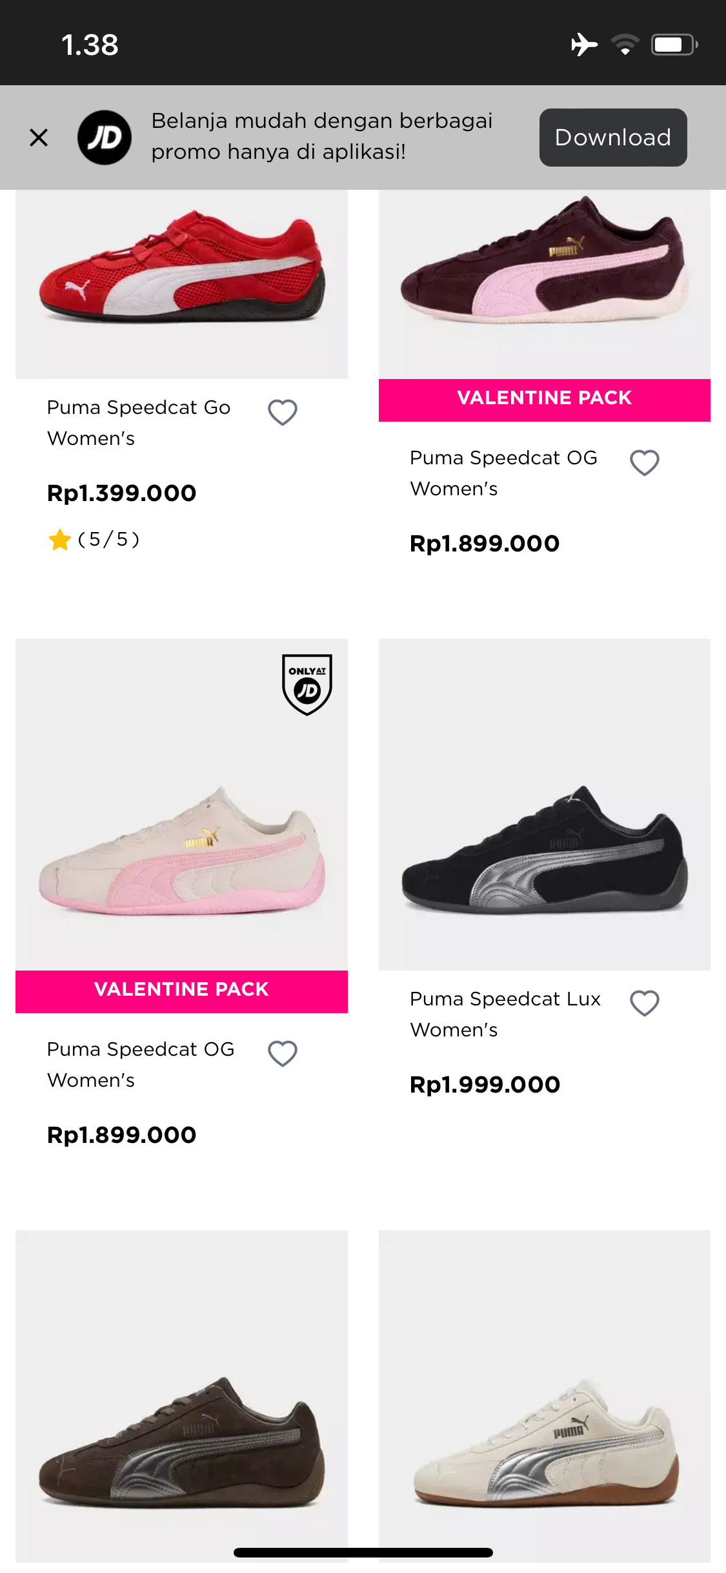Open Puma Speedcat Lux Women's title link

[x=505, y=1014]
